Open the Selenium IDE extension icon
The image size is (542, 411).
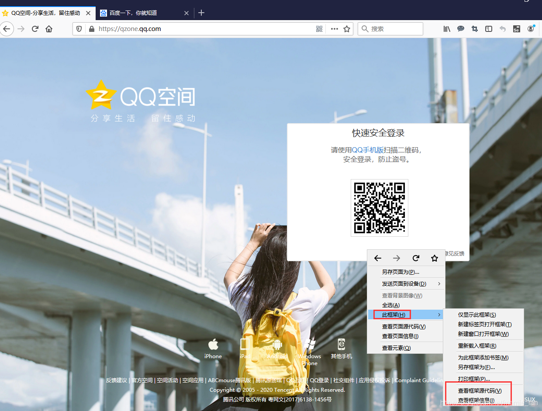(x=516, y=29)
